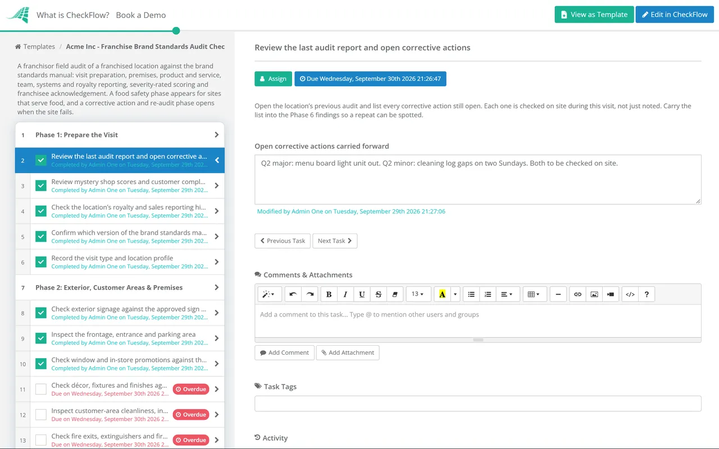Expand the 'Phase 1: Prepare the Visit' chevron
Viewport: 719px width, 449px height.
[217, 135]
